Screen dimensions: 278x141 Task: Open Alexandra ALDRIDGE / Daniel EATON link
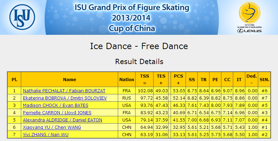click(x=63, y=120)
